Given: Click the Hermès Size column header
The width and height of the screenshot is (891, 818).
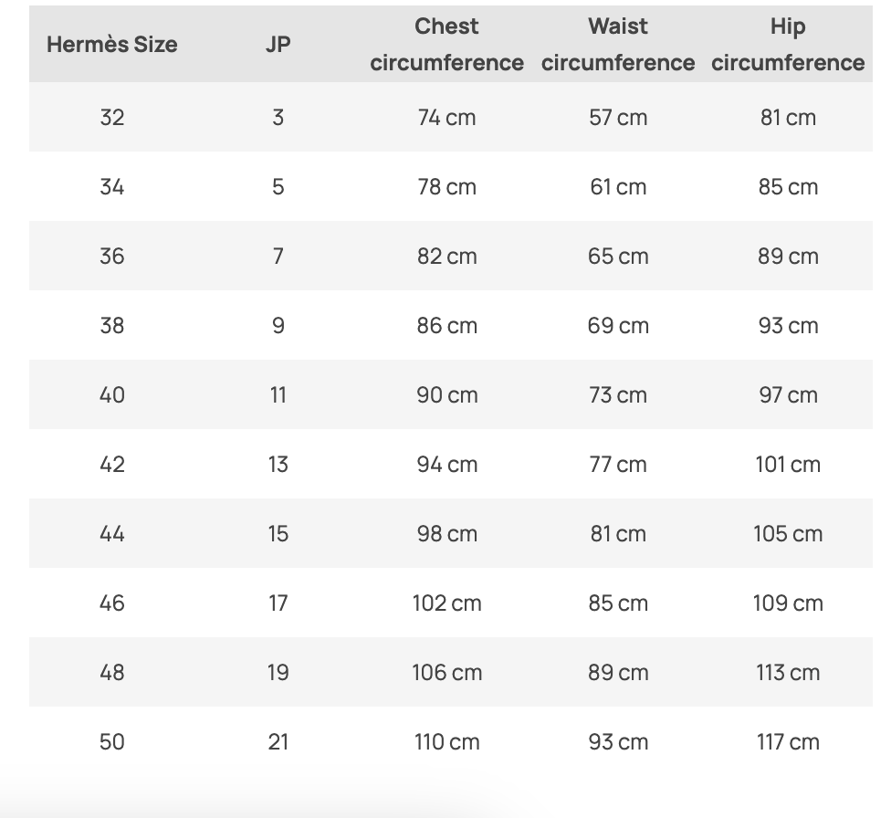Looking at the screenshot, I should point(112,44).
